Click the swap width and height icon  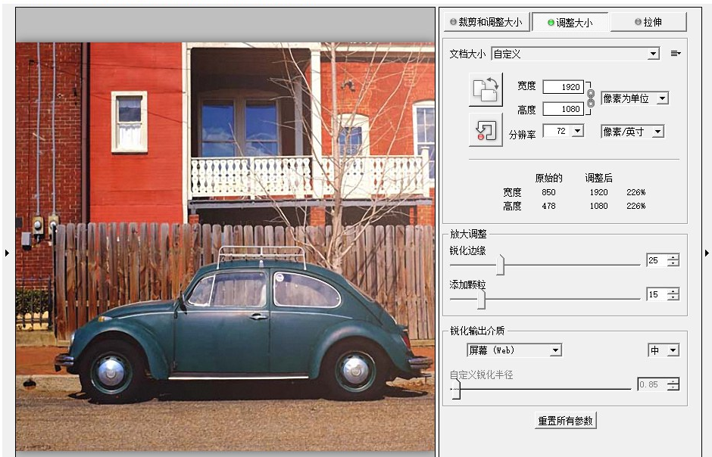486,89
